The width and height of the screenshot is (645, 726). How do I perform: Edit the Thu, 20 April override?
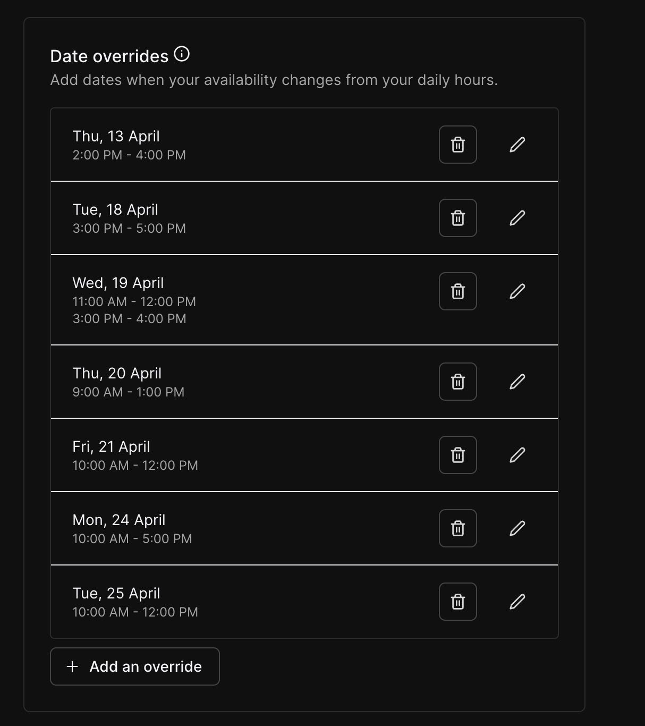click(517, 381)
